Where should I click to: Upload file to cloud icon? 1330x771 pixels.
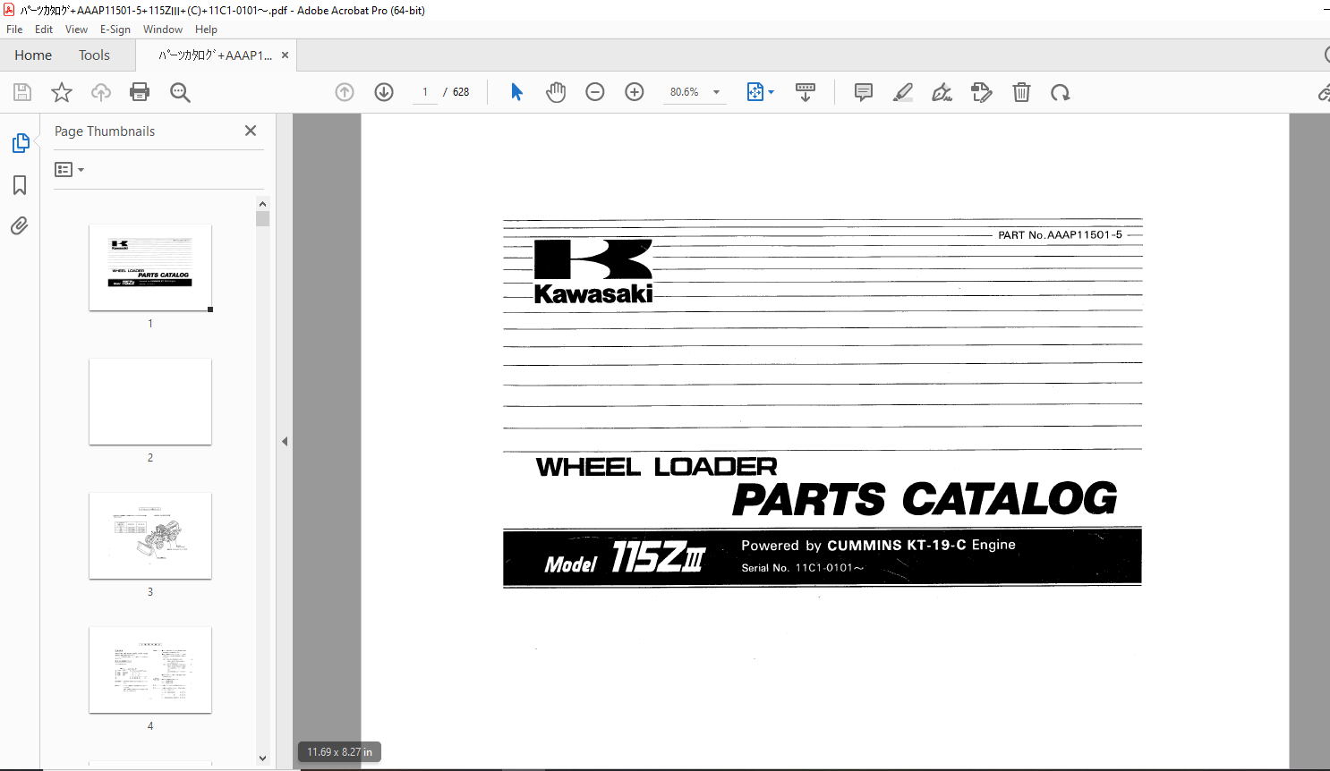pos(101,92)
